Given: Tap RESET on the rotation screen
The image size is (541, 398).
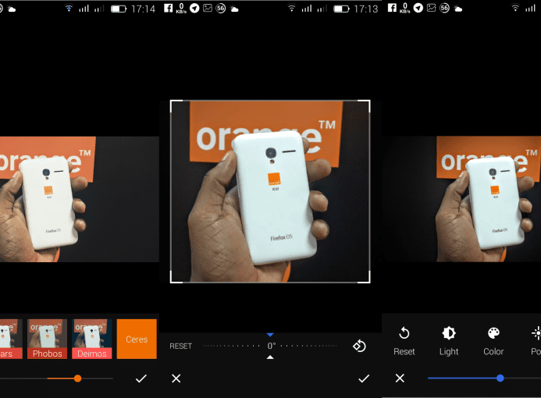Looking at the screenshot, I should click(x=180, y=346).
